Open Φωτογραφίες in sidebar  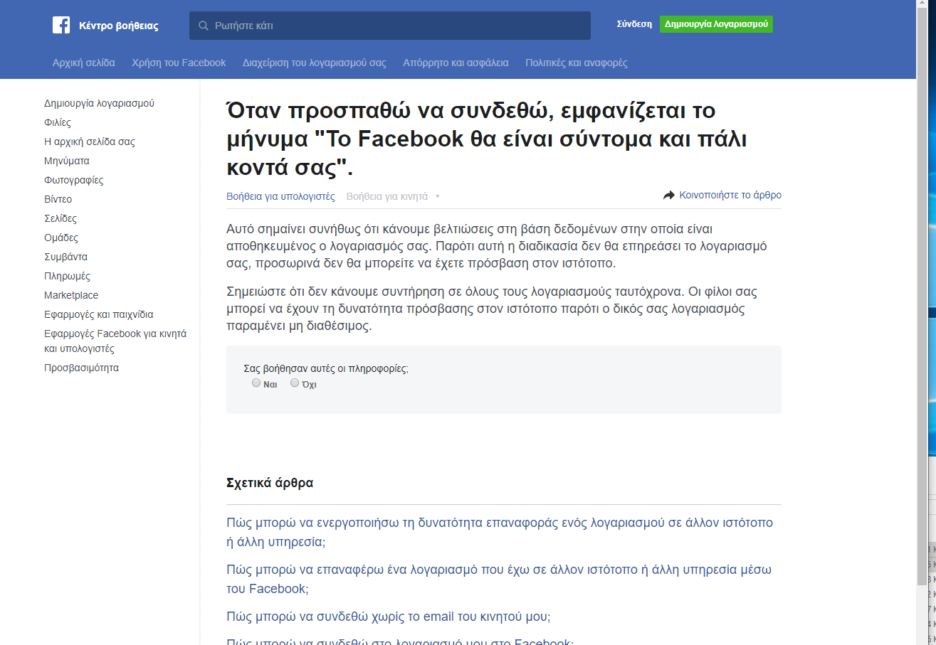point(74,180)
